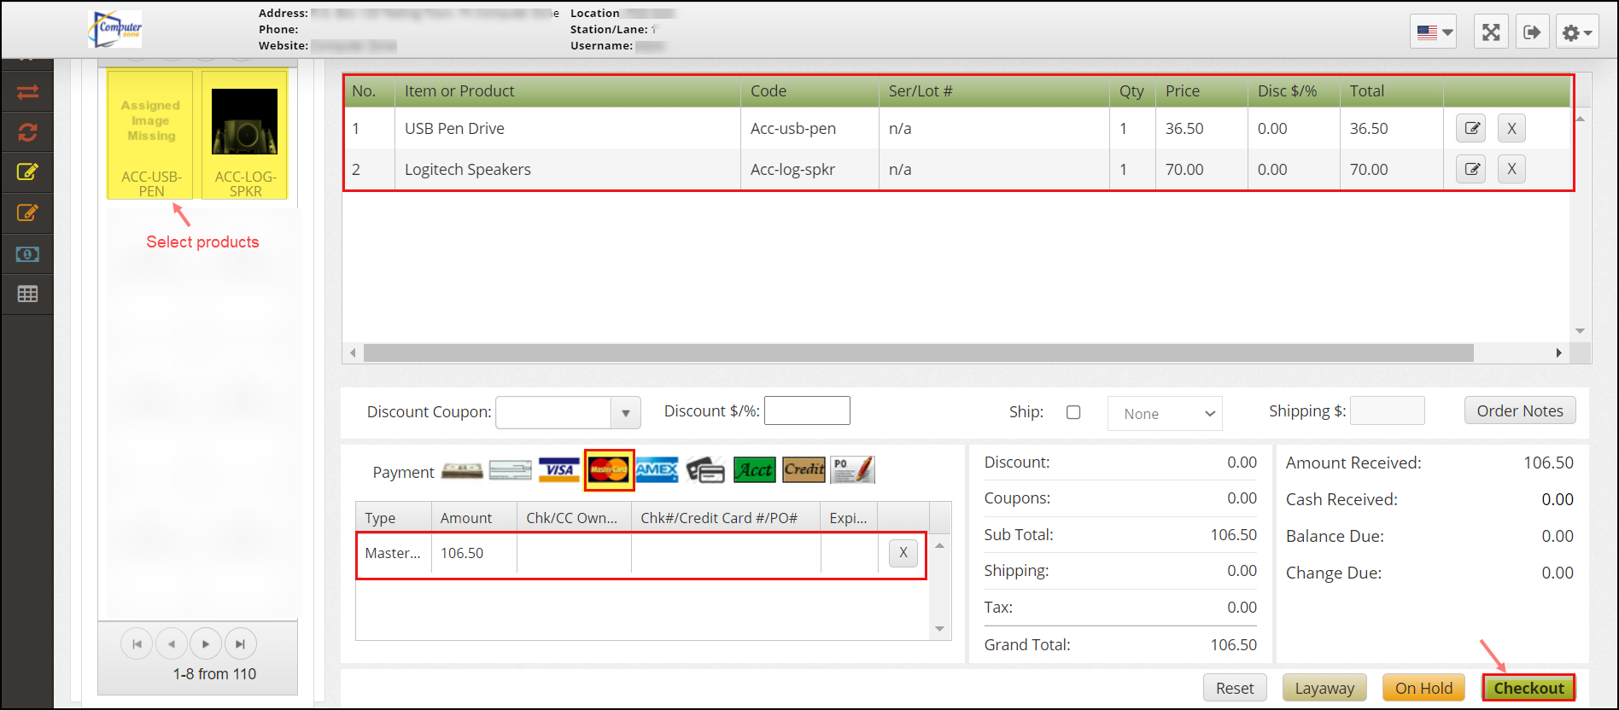Image resolution: width=1619 pixels, height=710 pixels.
Task: Edit the Logitech Speakers line item
Action: 1470,169
